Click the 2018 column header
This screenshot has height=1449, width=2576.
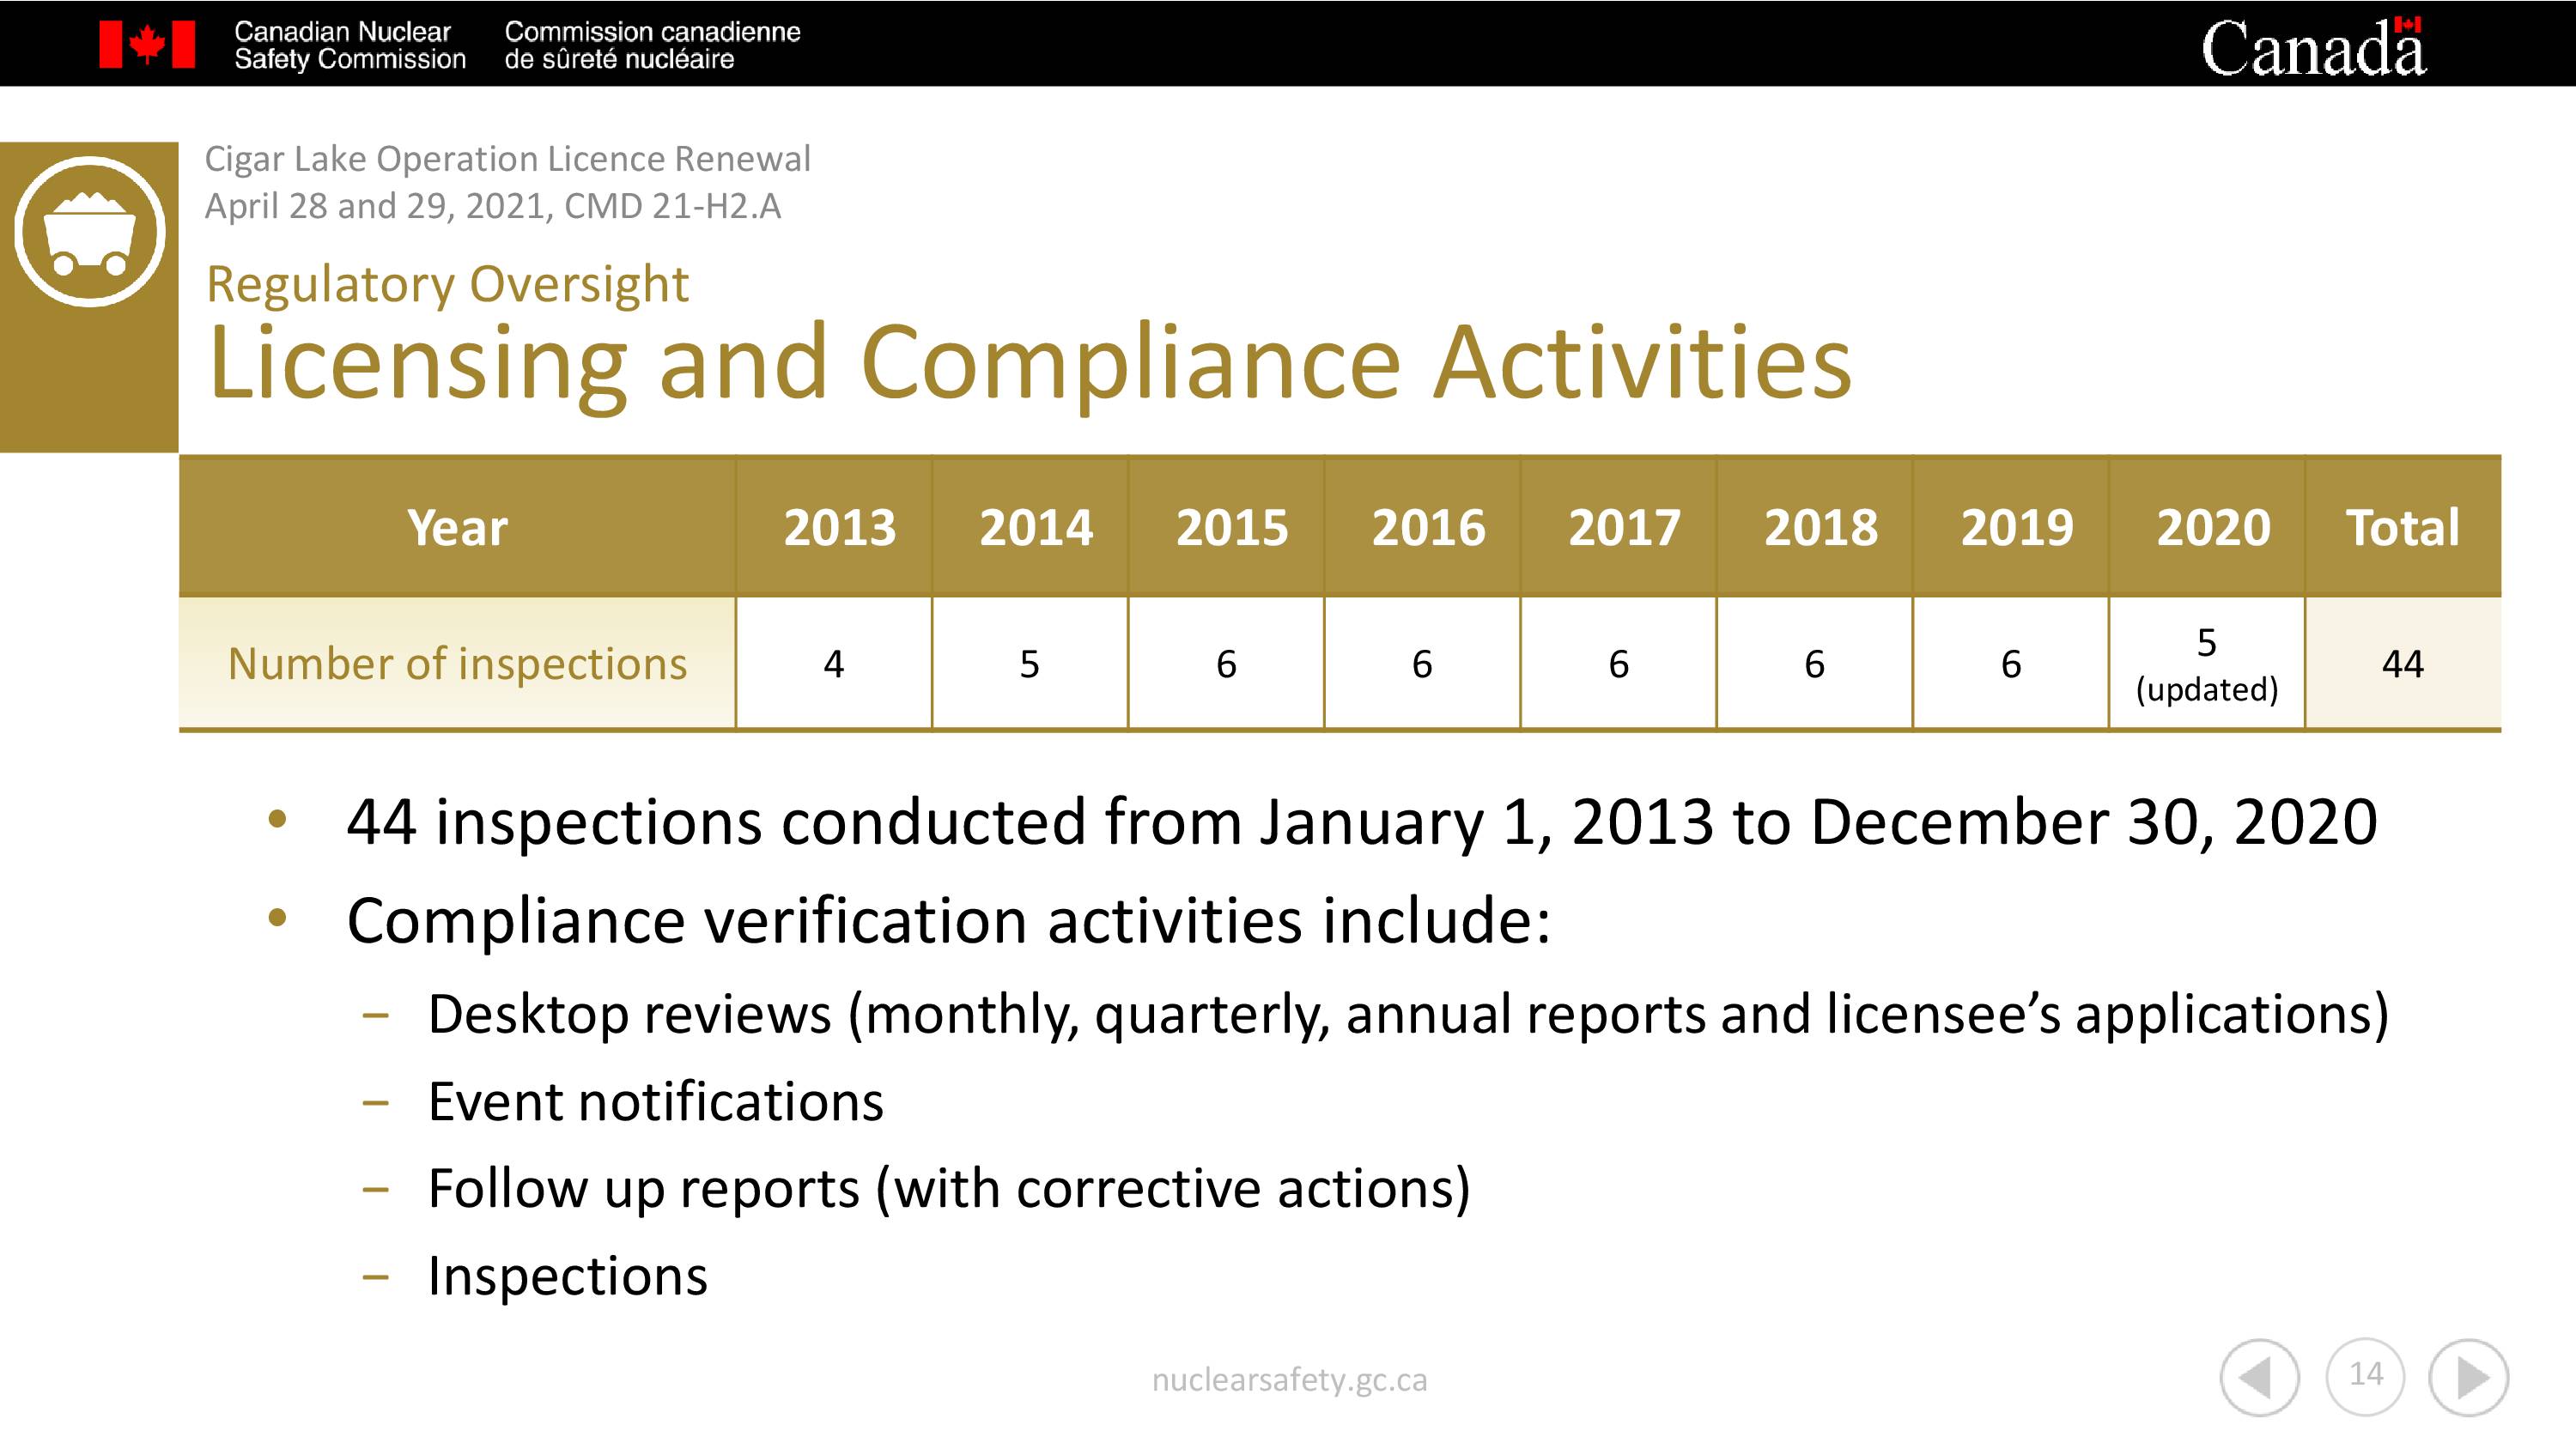[x=1814, y=527]
